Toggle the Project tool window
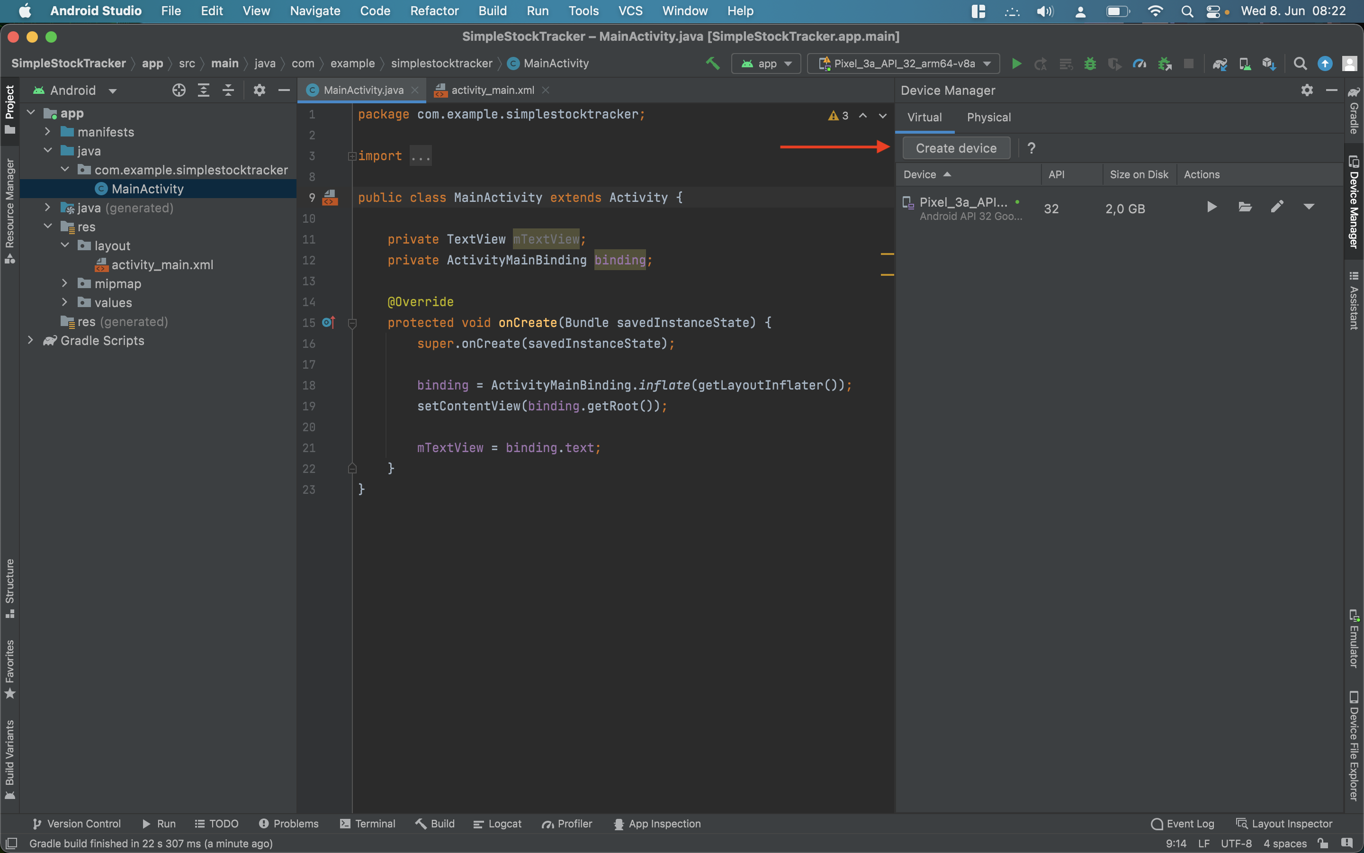Image resolution: width=1364 pixels, height=853 pixels. point(9,109)
